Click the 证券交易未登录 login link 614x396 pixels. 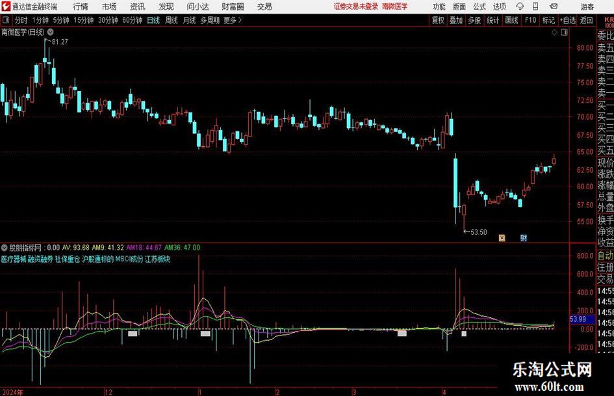tap(356, 7)
